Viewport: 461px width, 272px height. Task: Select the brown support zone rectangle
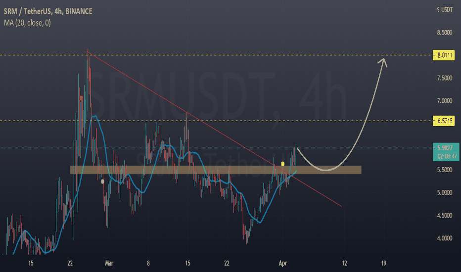pyautogui.click(x=216, y=170)
